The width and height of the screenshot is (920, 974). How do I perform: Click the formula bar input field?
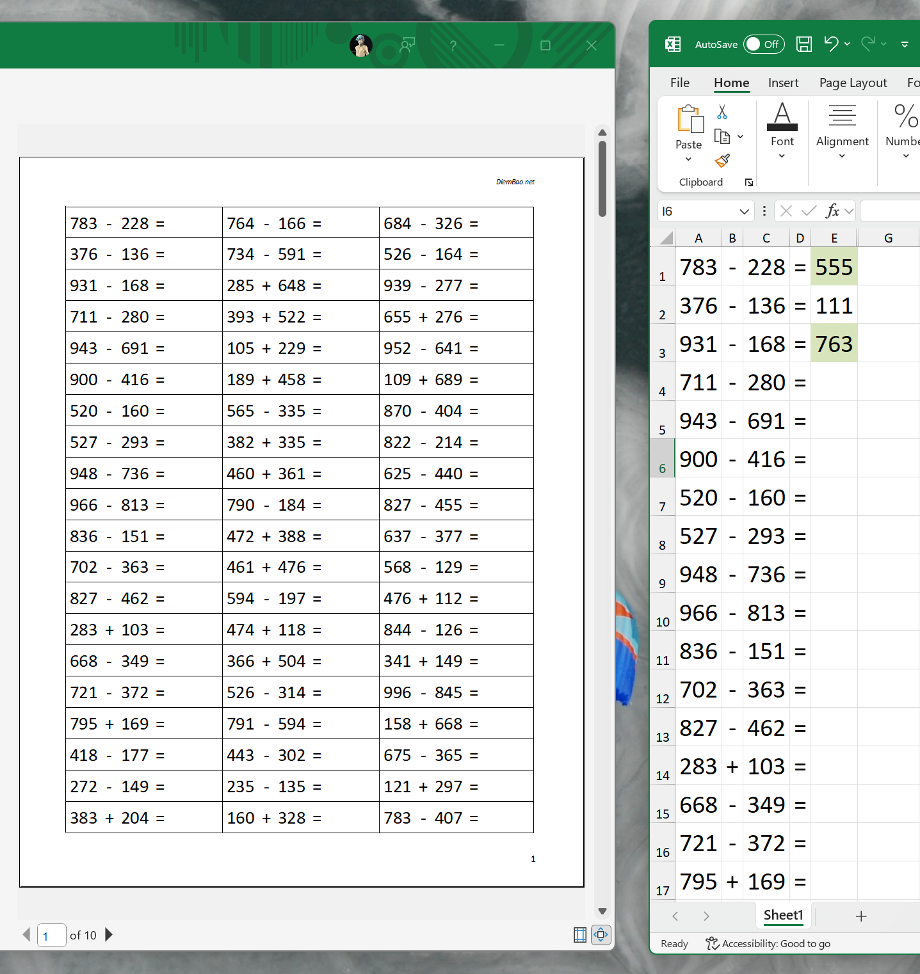(890, 211)
